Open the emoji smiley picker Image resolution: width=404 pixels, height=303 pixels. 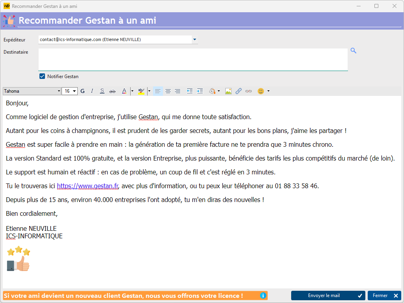(x=261, y=91)
